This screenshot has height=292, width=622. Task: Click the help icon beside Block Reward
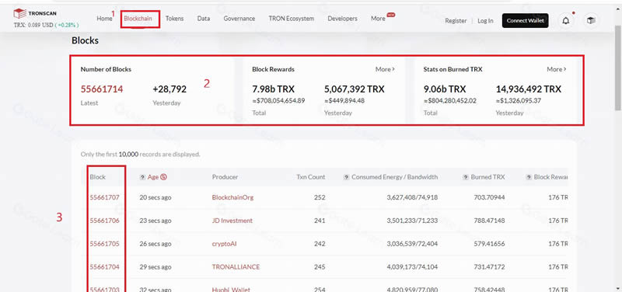coord(529,177)
